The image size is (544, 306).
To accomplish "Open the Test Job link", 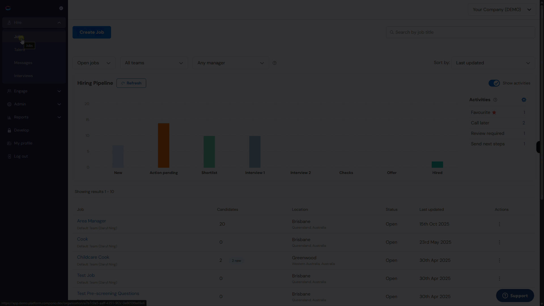I will click(x=86, y=275).
